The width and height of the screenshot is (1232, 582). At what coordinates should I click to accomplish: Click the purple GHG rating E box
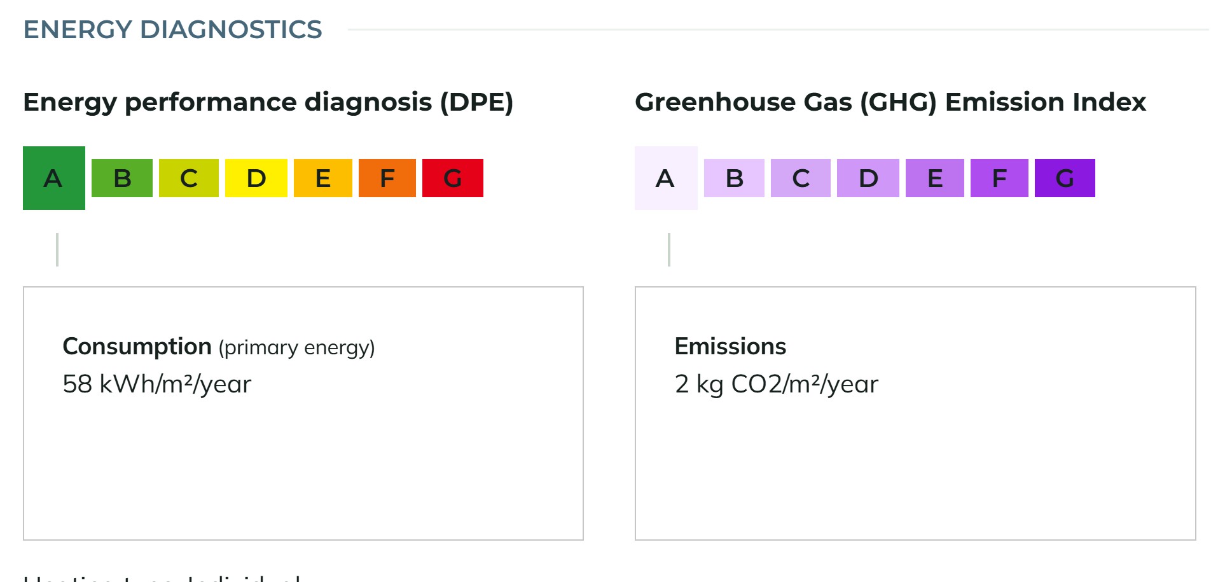point(935,178)
